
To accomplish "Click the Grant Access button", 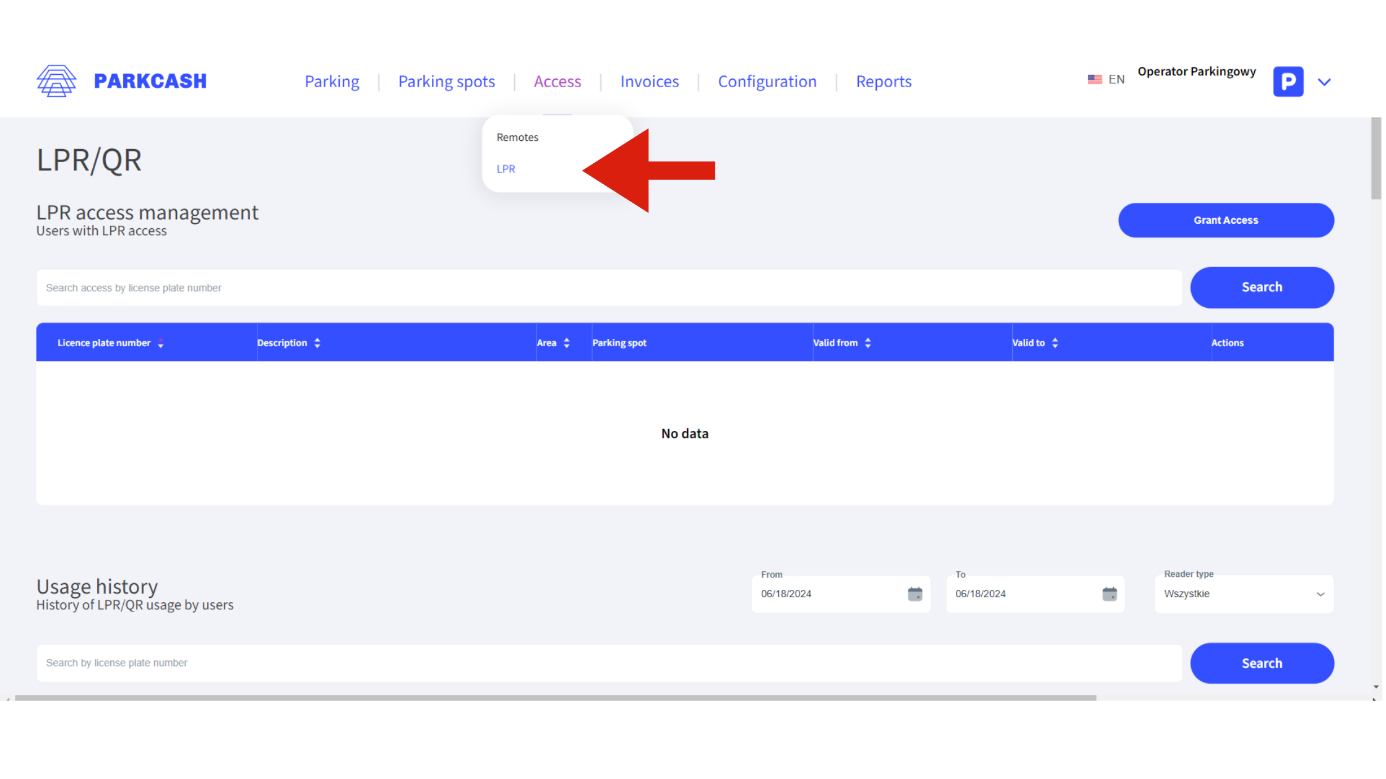I will tap(1226, 220).
